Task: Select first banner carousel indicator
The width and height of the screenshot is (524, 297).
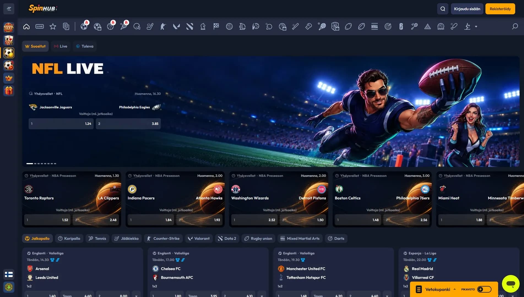Action: click(x=29, y=164)
